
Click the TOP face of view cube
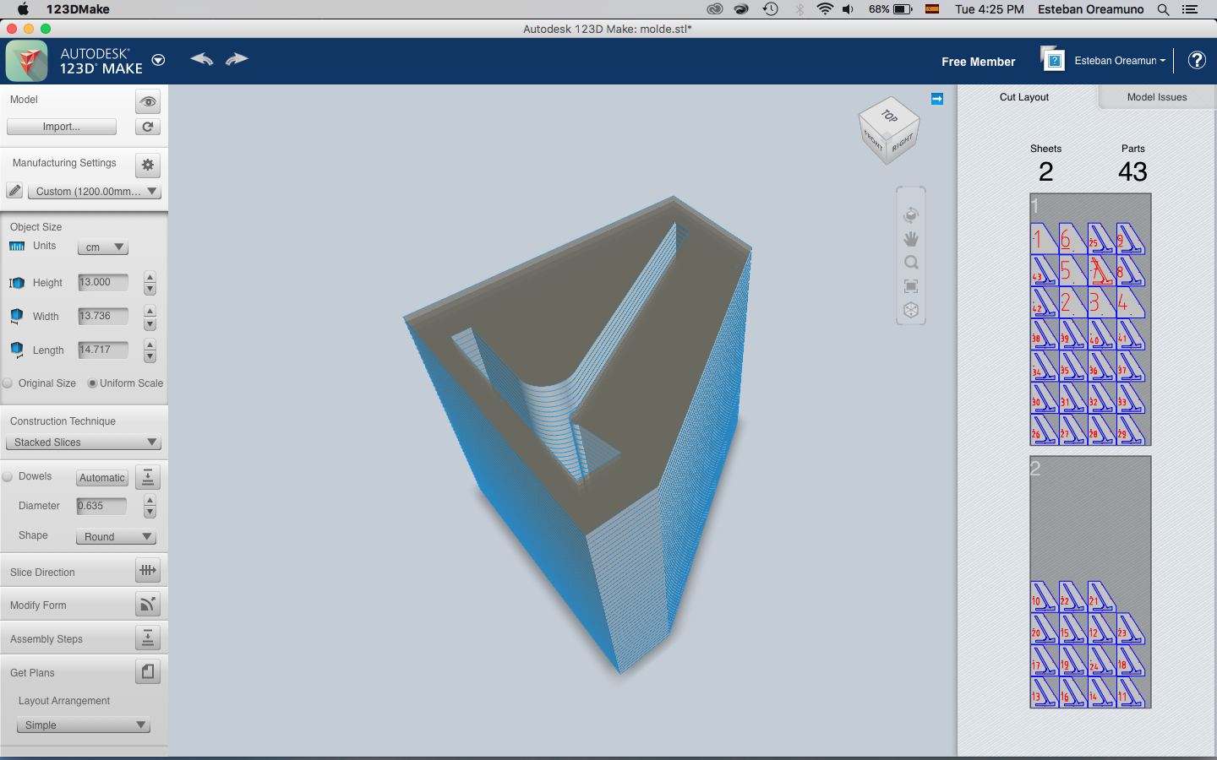click(x=889, y=116)
